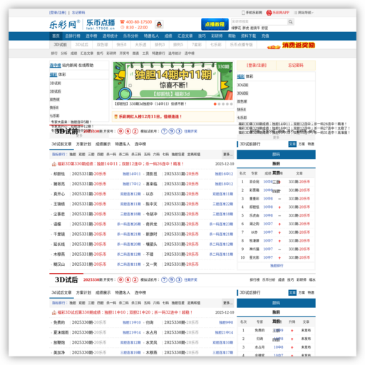Click 体彩 tab in the left panel
This screenshot has height=365, width=365.
click(62, 74)
